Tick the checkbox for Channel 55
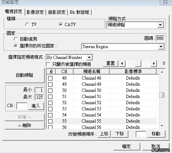The image size is (172, 153). click(x=50, y=121)
